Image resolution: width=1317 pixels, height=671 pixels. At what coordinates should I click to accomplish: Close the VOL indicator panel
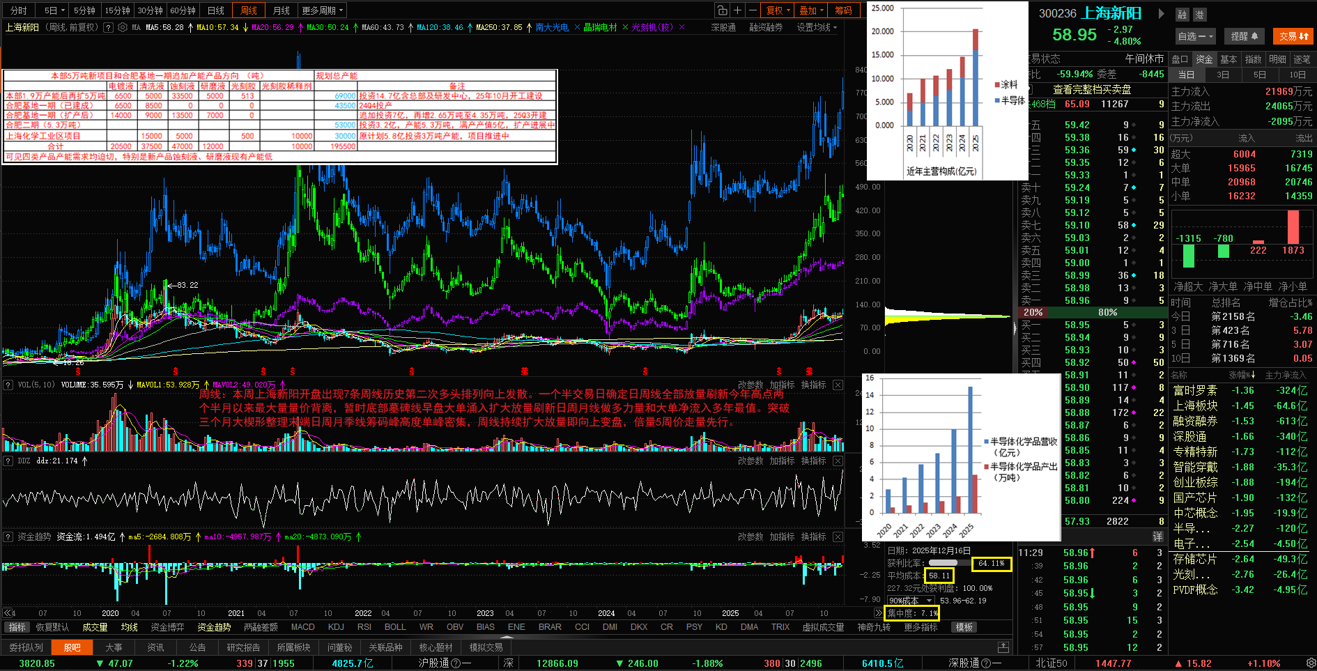click(838, 385)
